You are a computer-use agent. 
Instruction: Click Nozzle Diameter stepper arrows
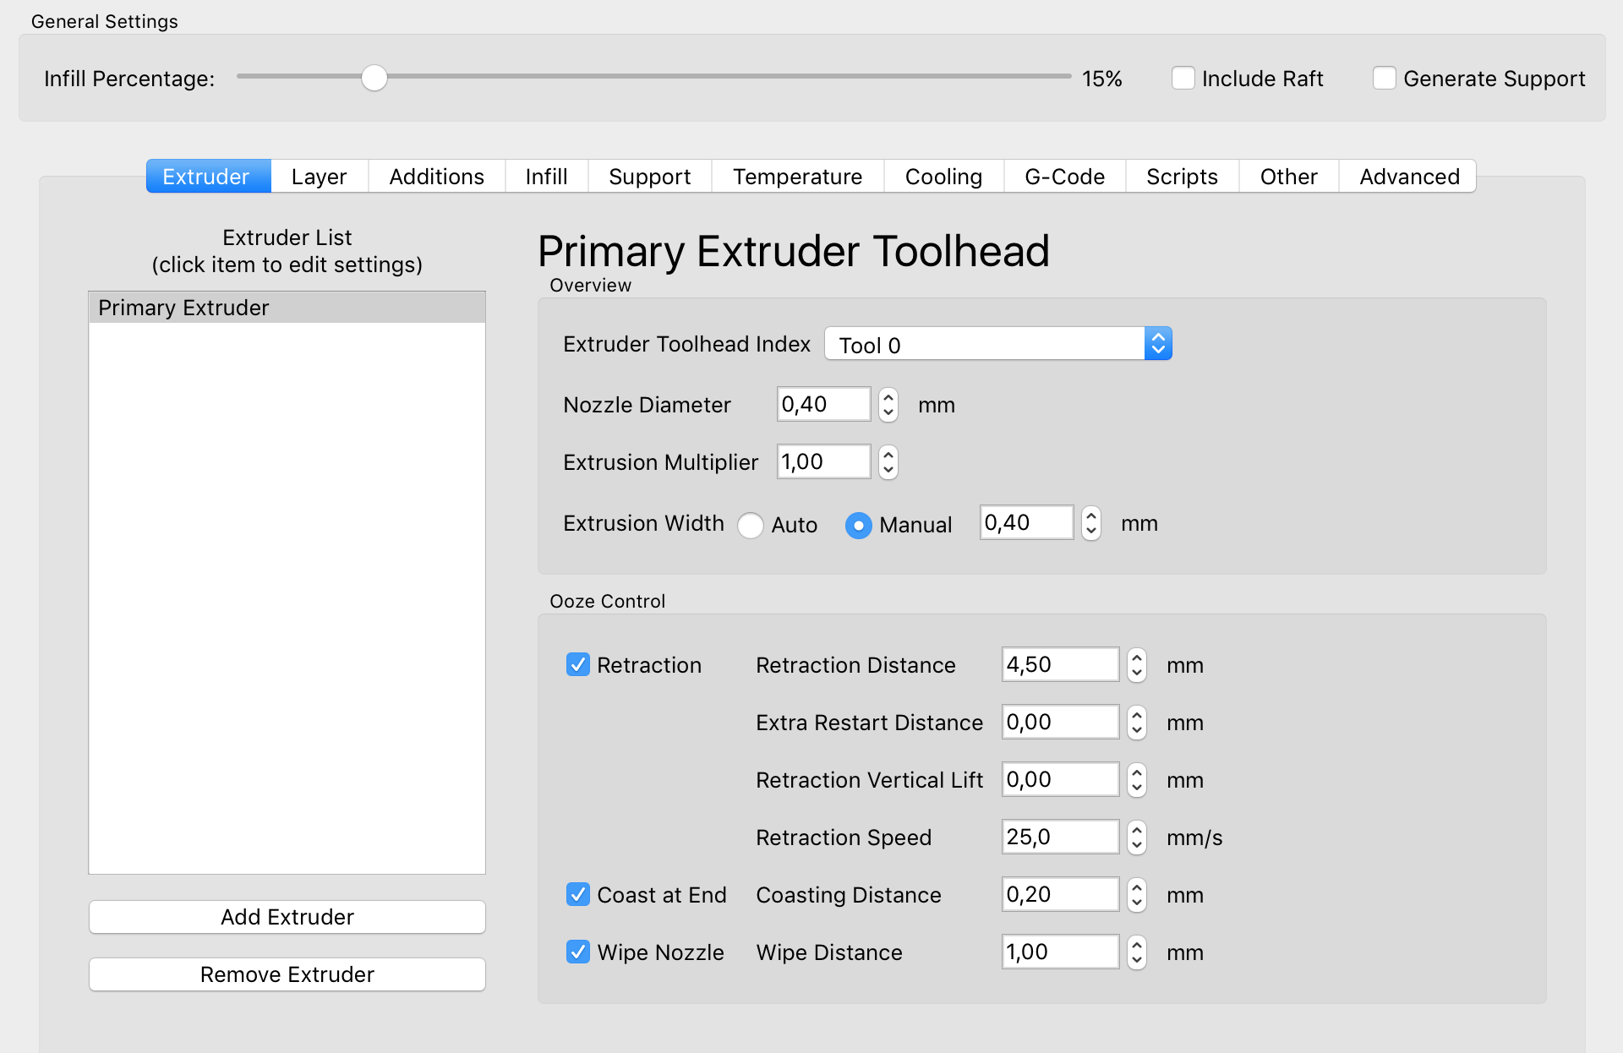tap(888, 405)
